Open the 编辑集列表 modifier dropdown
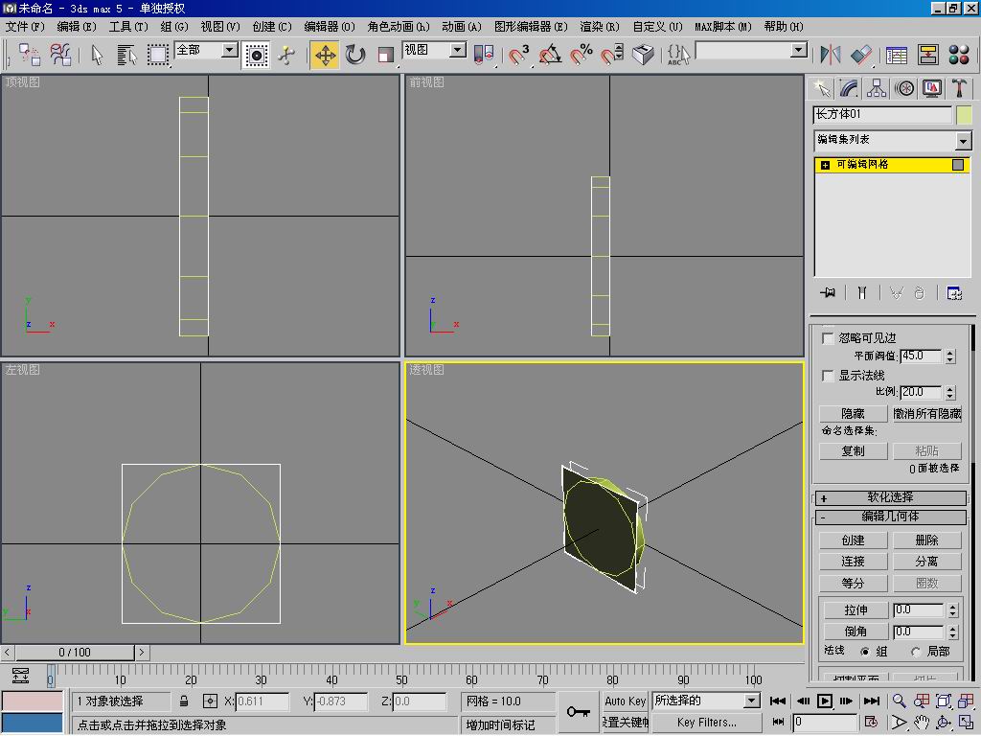Image resolution: width=981 pixels, height=736 pixels. [x=963, y=141]
